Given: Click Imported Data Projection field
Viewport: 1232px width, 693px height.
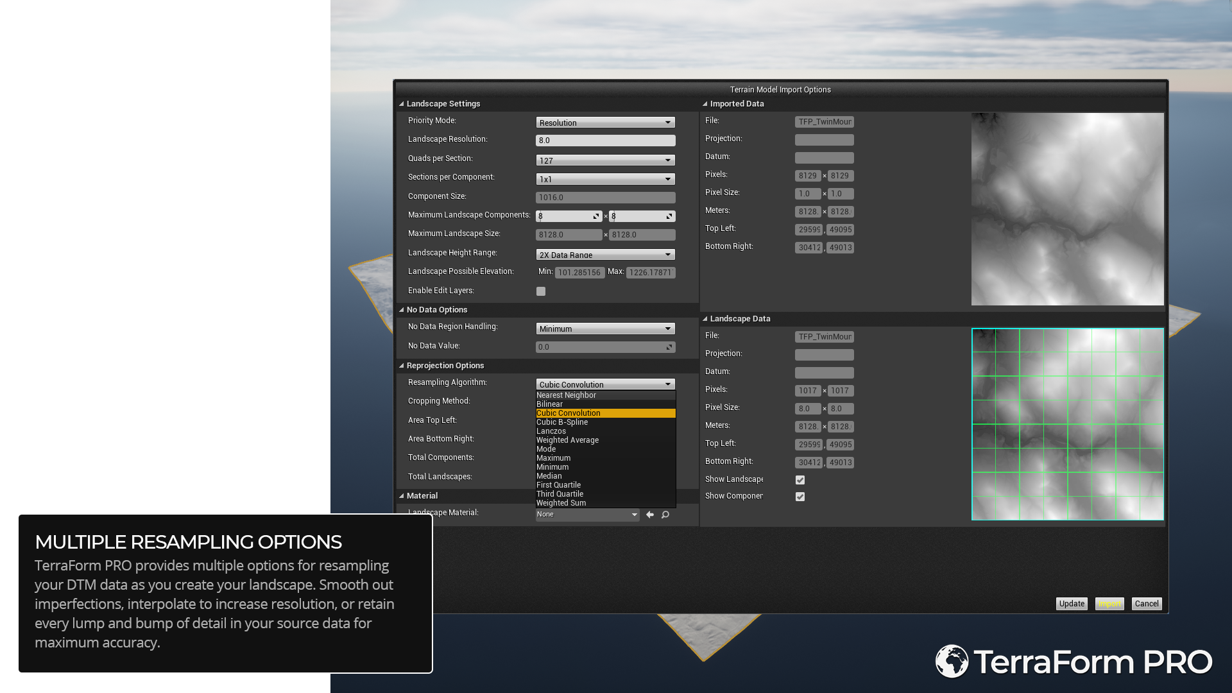Looking at the screenshot, I should pyautogui.click(x=825, y=140).
